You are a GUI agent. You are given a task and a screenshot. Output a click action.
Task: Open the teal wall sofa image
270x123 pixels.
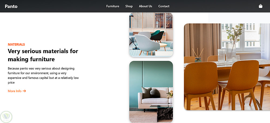point(151,92)
